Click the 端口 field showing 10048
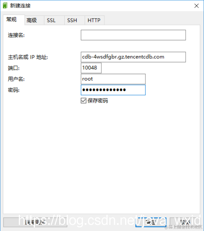Viewport: 204px width, 231px height. [x=91, y=68]
